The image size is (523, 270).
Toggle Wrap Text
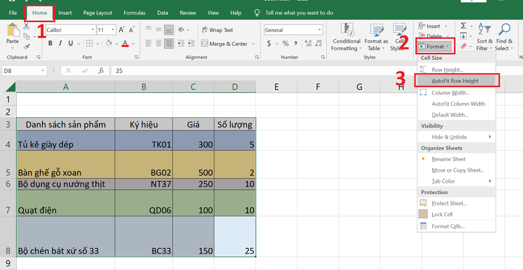tap(217, 30)
